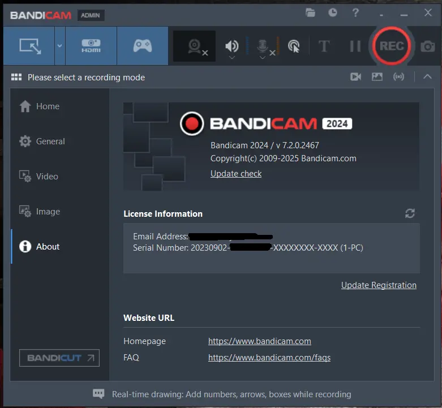Toggle the microphone icon
The height and width of the screenshot is (408, 442).
(x=263, y=46)
